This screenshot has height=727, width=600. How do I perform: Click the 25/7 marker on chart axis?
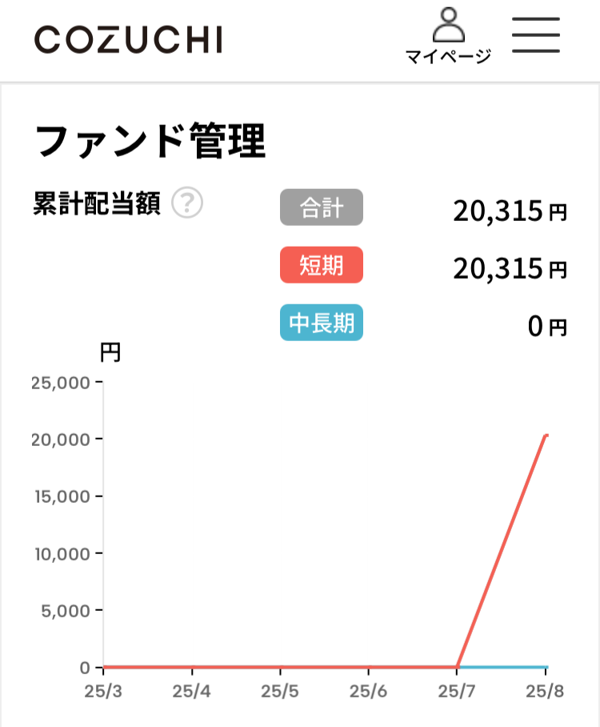pyautogui.click(x=456, y=691)
